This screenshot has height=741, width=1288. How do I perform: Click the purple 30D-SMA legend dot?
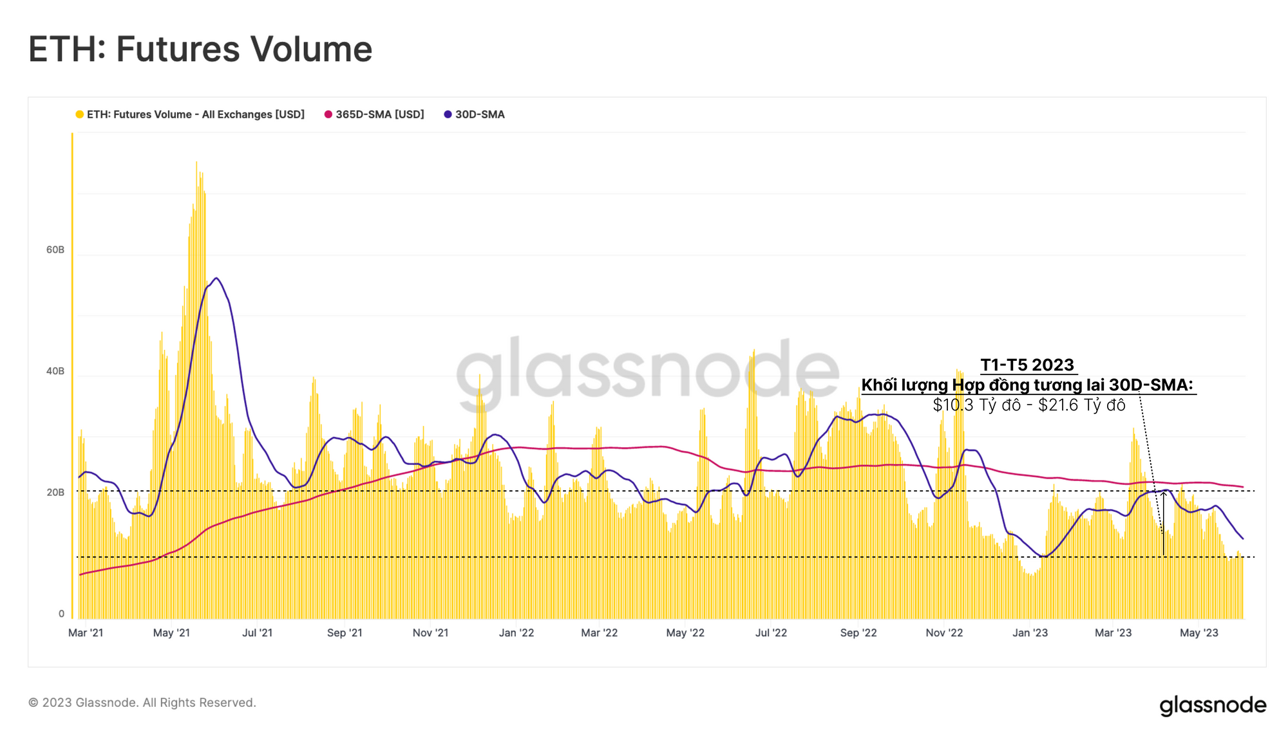[448, 114]
